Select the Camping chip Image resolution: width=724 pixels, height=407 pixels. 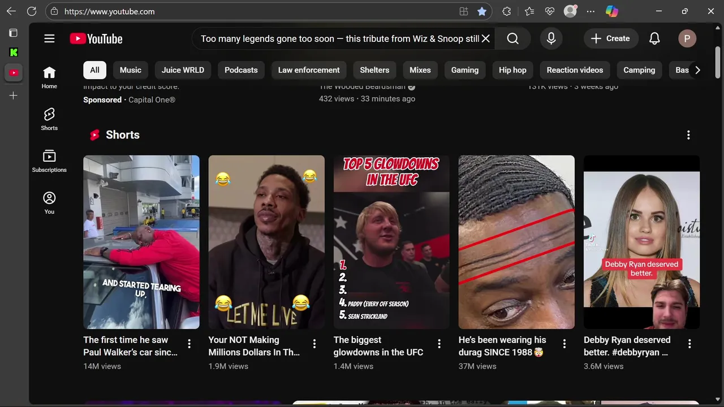[639, 70]
